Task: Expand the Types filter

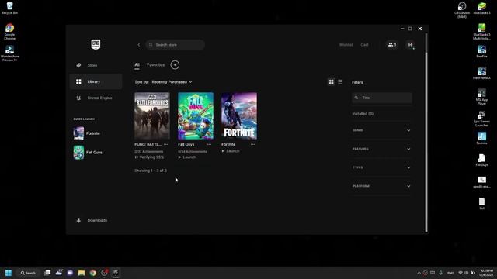Action: [381, 167]
